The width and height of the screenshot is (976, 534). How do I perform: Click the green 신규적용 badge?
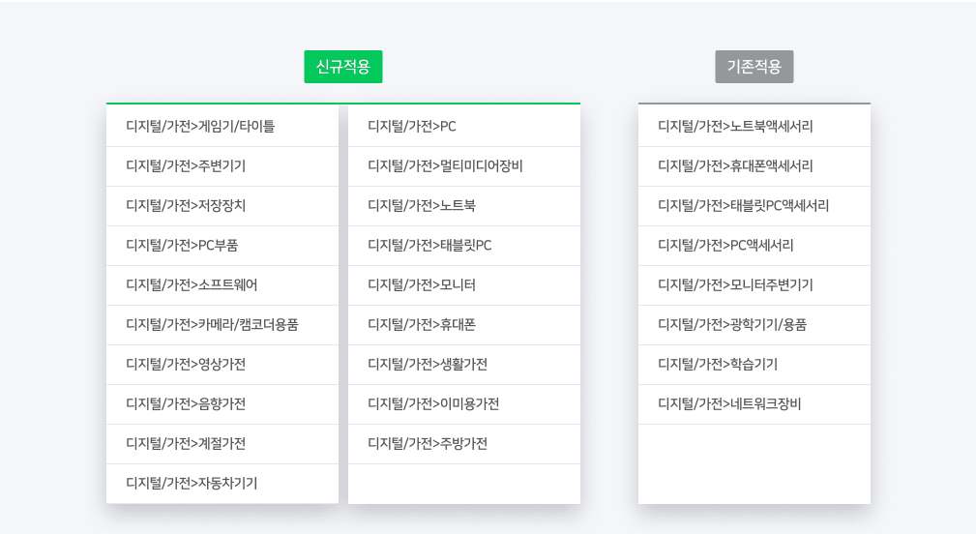(x=342, y=67)
